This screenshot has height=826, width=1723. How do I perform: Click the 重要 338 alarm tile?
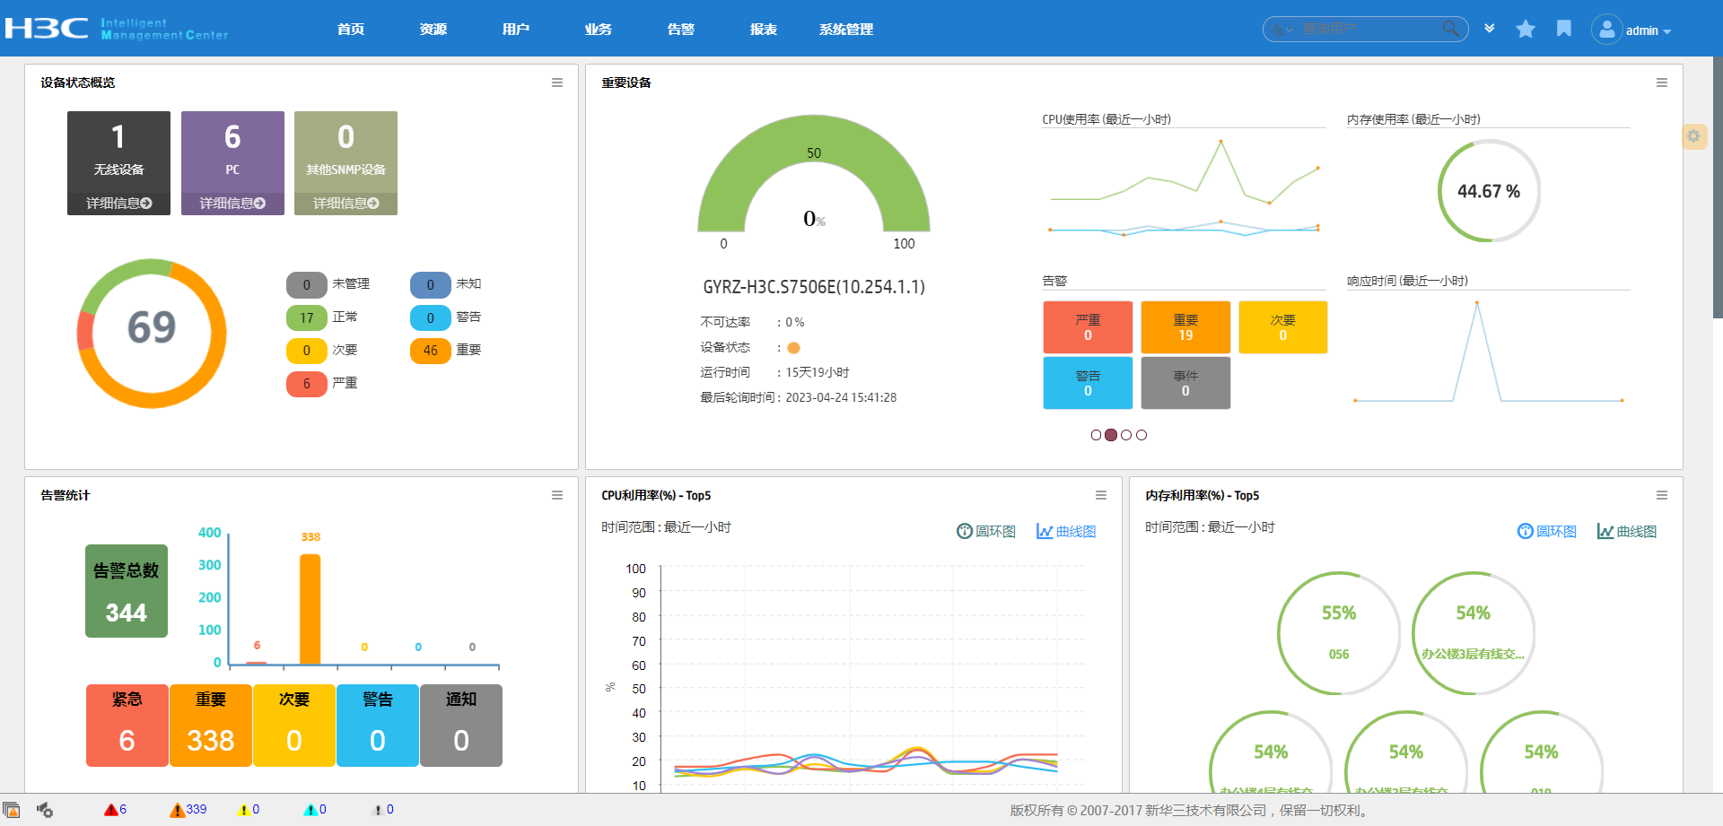[211, 725]
